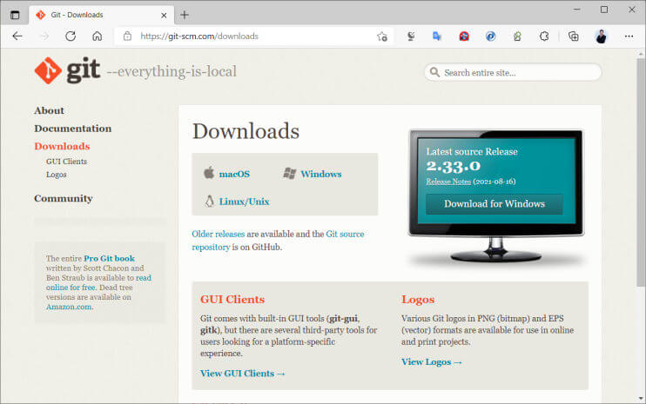Click the vertical scrollbar thumb
This screenshot has height=404, width=646.
pyautogui.click(x=641, y=172)
